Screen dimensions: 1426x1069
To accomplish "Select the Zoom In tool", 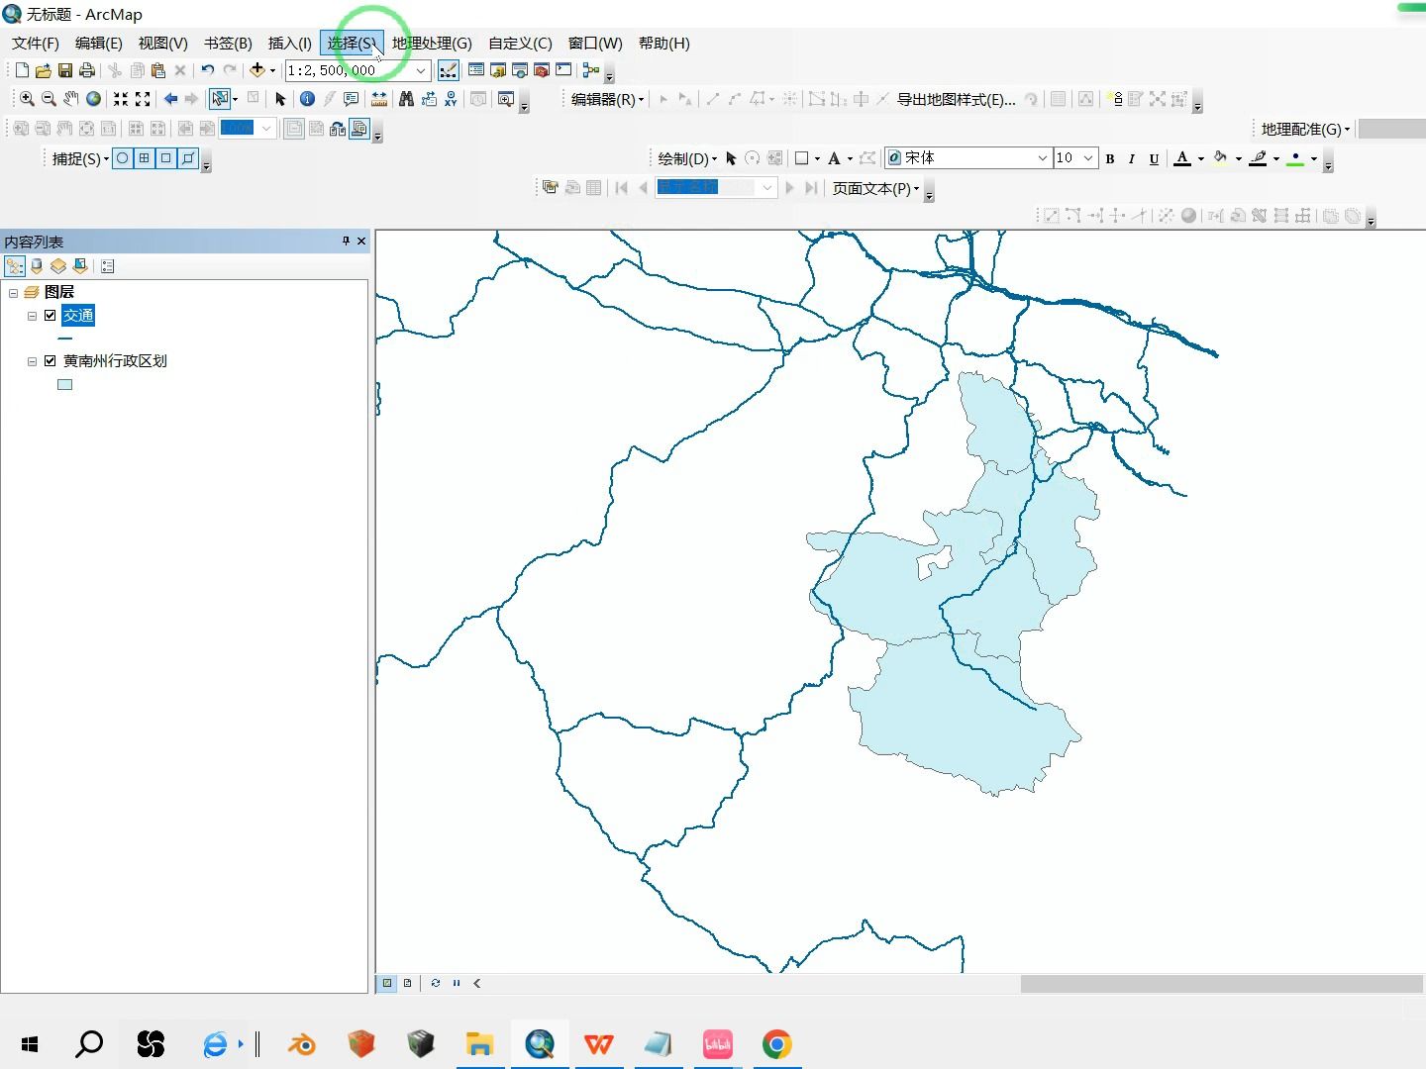I will point(26,99).
